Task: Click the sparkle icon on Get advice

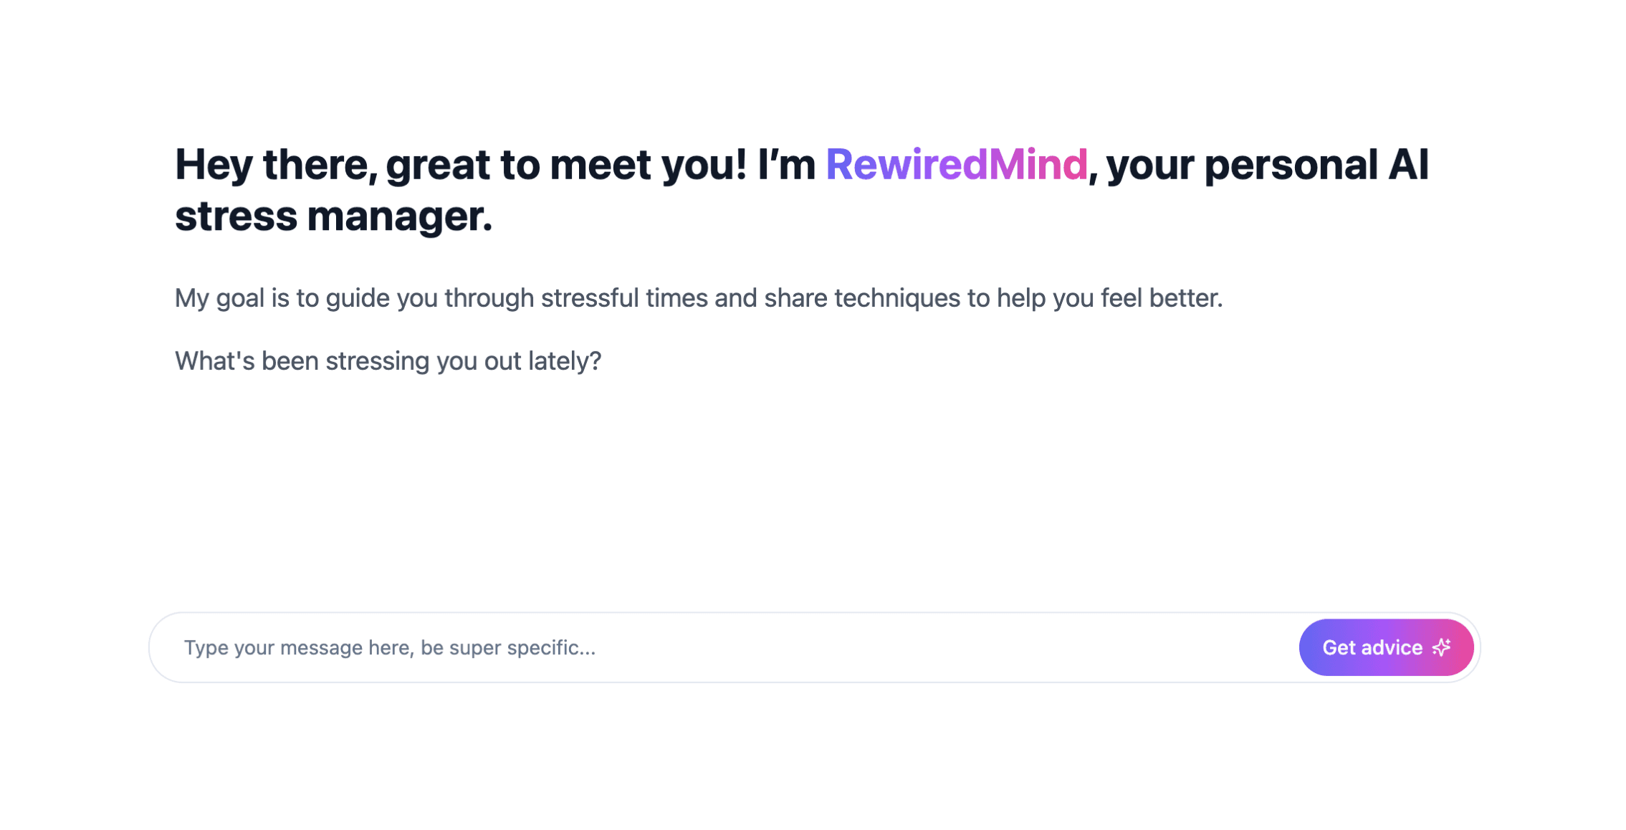Action: coord(1441,647)
